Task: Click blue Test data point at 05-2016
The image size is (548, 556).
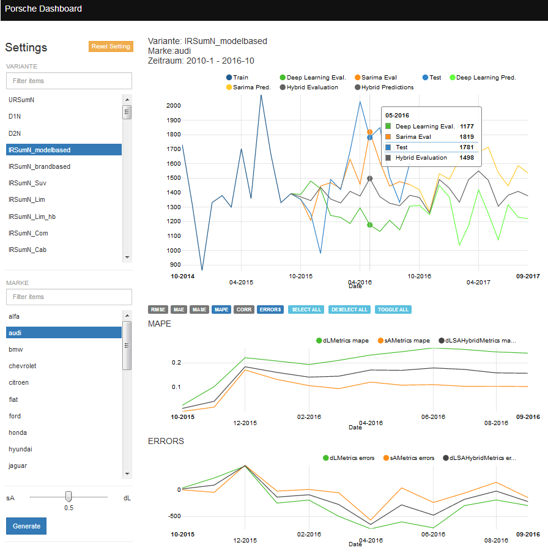Action: pos(369,138)
